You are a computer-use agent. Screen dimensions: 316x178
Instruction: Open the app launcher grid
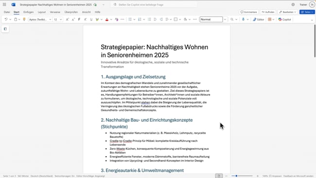pyautogui.click(x=4, y=4)
